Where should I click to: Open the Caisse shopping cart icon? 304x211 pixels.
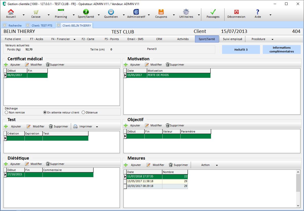pos(36,12)
